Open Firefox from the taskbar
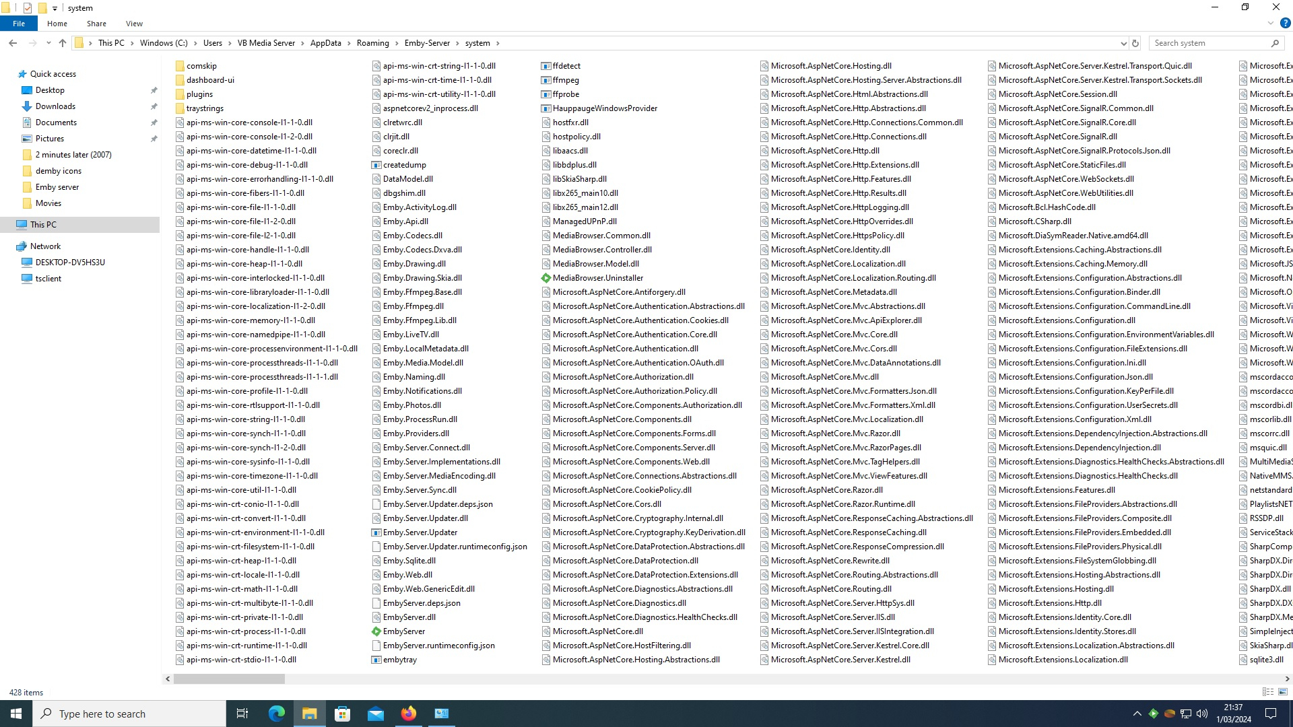 (x=409, y=714)
